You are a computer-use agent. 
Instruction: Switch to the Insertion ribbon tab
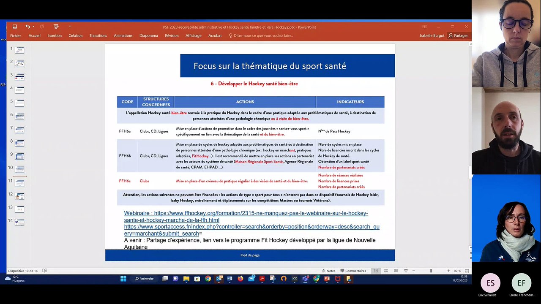pyautogui.click(x=55, y=35)
